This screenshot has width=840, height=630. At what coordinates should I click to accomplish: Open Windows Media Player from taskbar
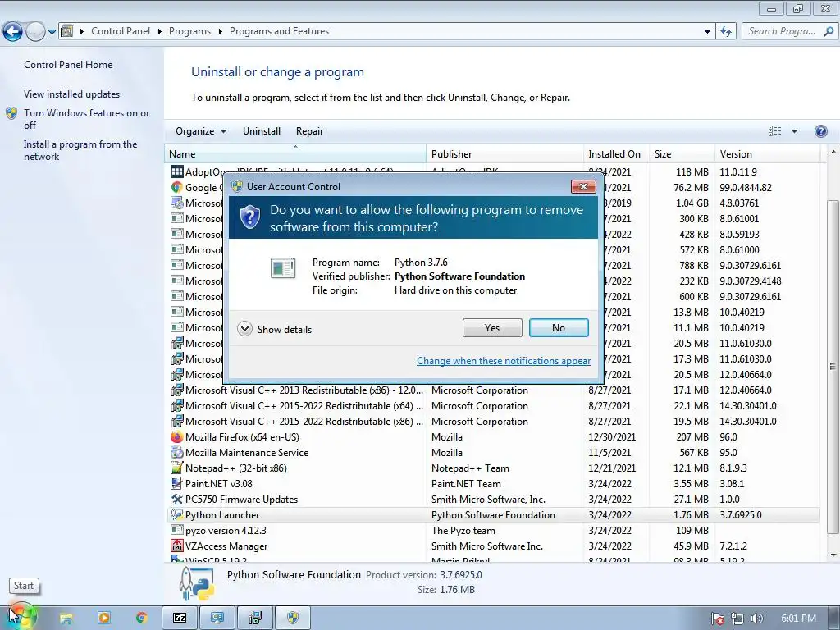pos(104,619)
